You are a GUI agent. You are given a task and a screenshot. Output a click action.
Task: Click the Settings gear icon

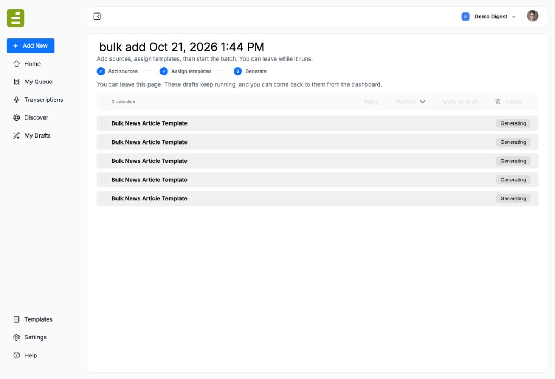(x=16, y=337)
